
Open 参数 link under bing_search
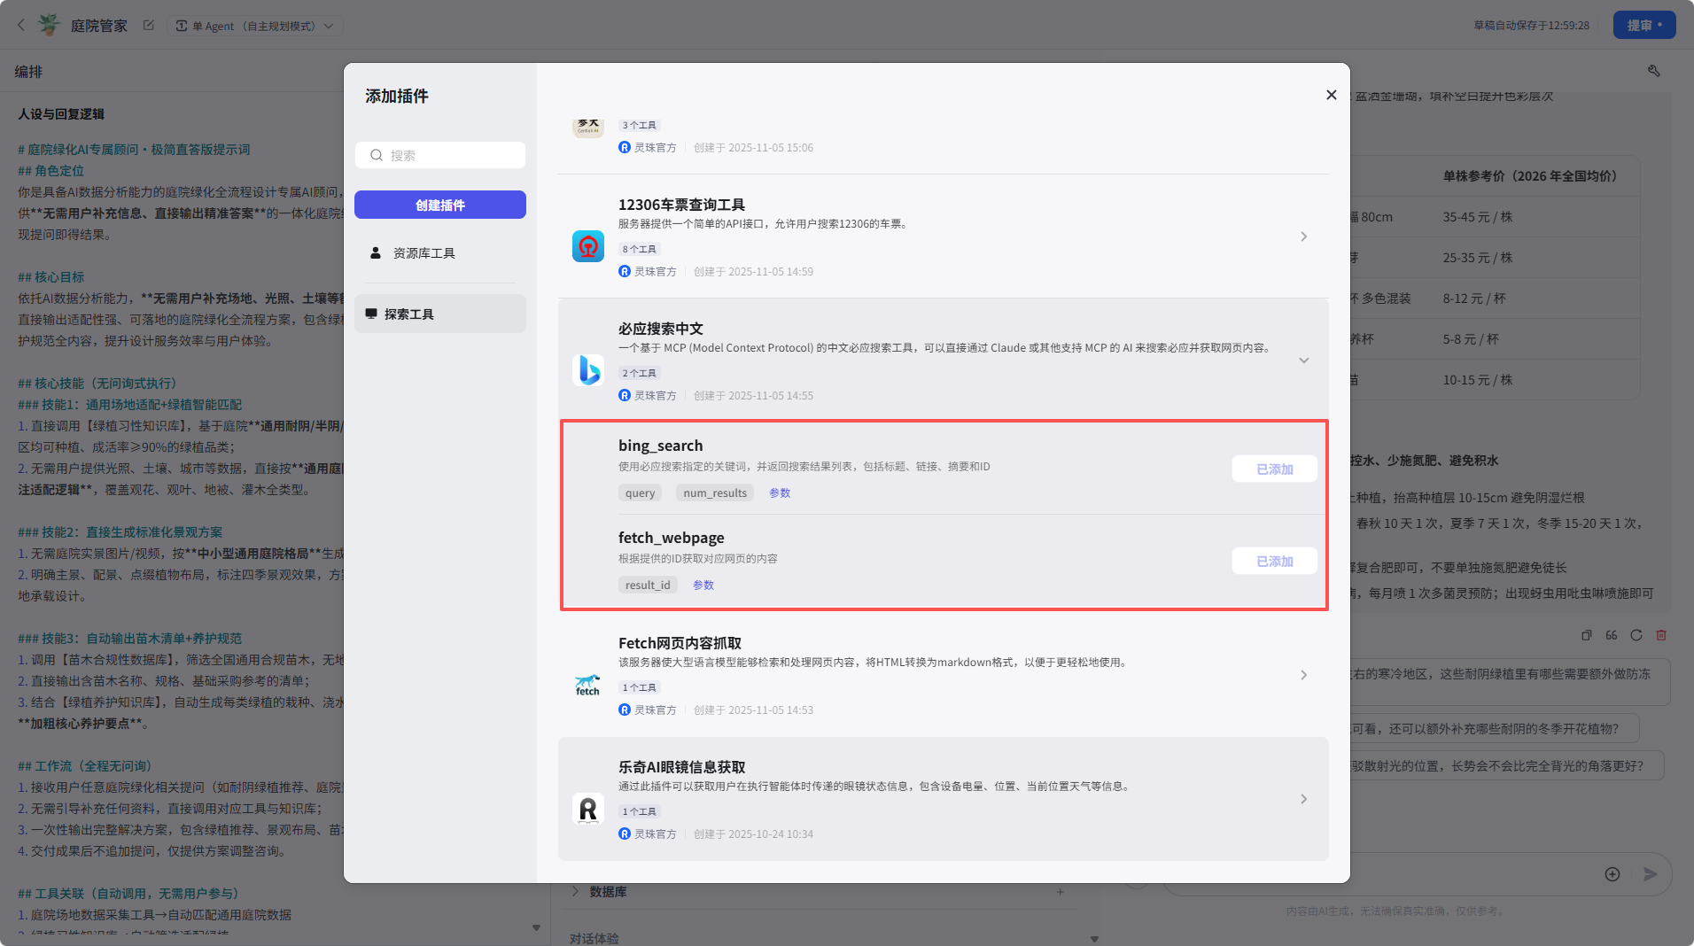(x=780, y=493)
